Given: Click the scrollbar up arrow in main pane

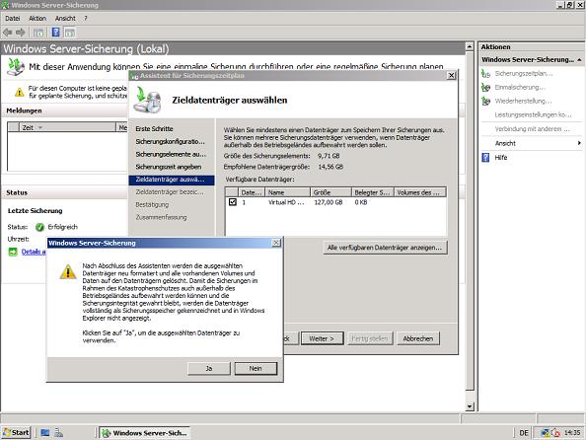Looking at the screenshot, I should point(470,46).
